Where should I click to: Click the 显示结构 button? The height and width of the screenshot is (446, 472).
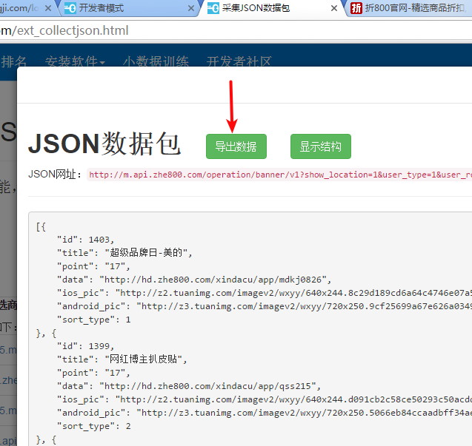[320, 146]
